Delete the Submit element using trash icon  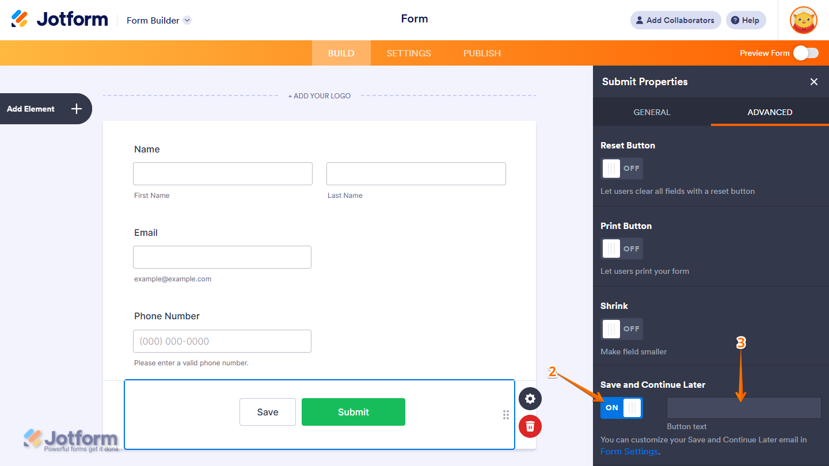point(530,426)
